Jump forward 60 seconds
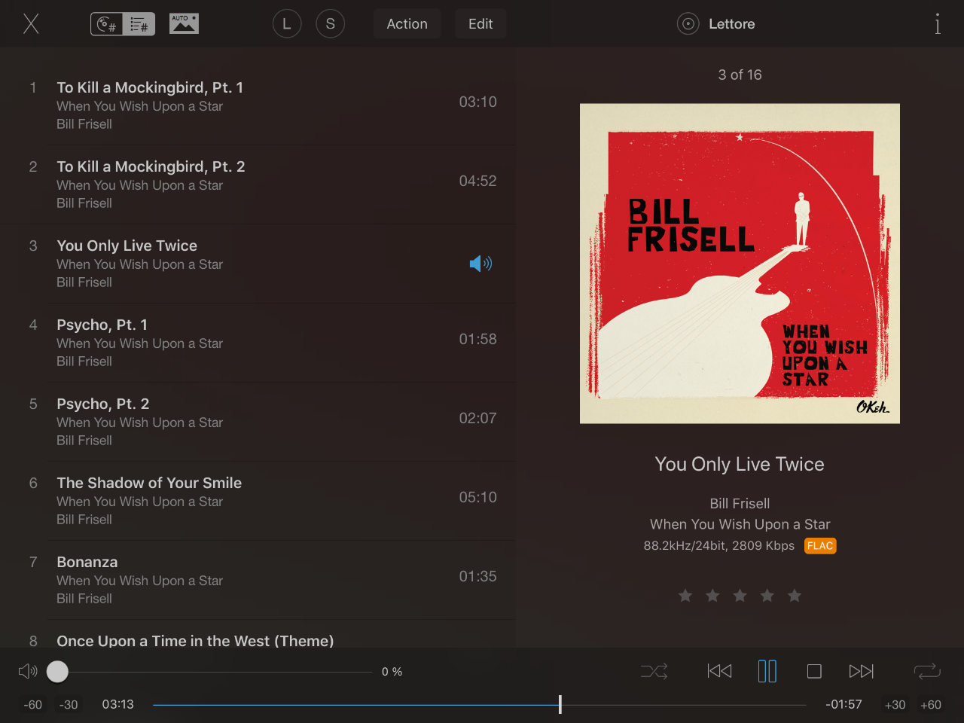 pyautogui.click(x=931, y=705)
